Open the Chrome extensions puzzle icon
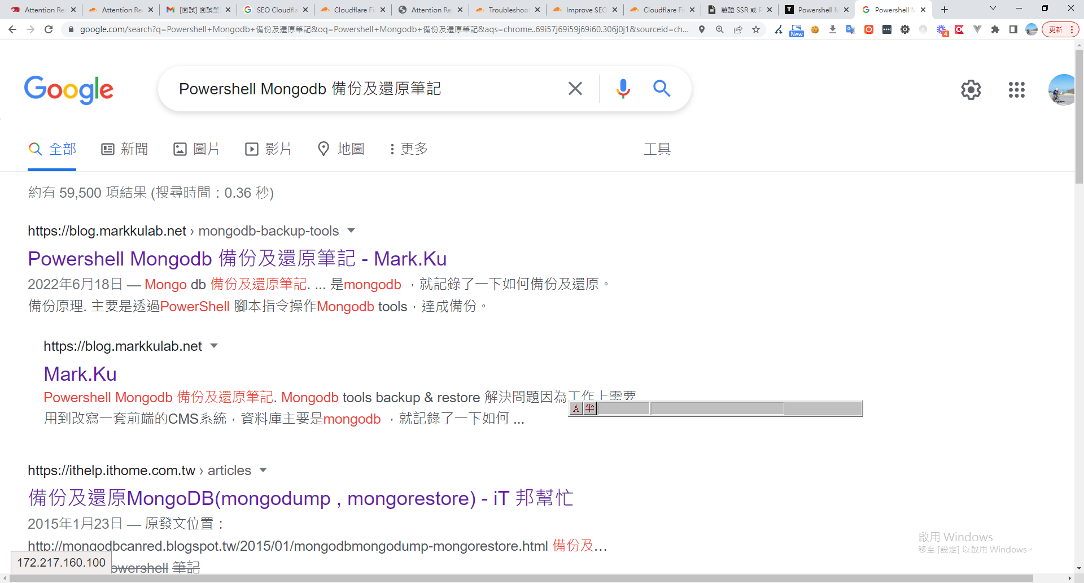1084x583 pixels. [995, 29]
